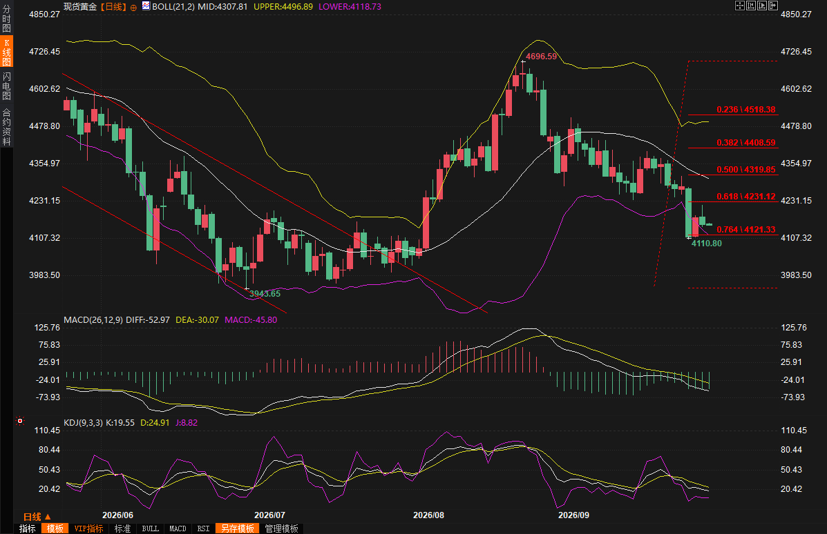This screenshot has height=534, width=827.
Task: Click the 0.618 \ 4231.12 Fibonacci level label
Action: 745,197
